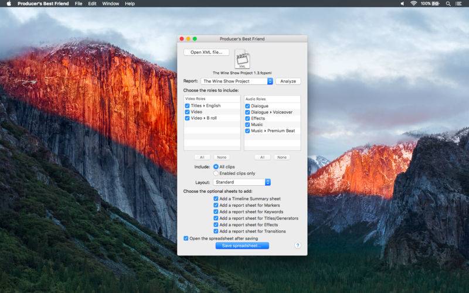Viewport: 469px width, 293px height.
Task: Click the XML clapperboard file icon
Action: [x=242, y=59]
